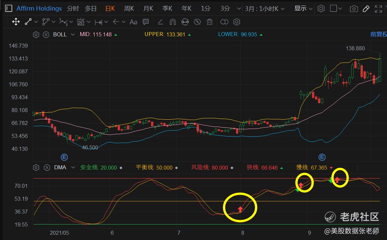Open the 显示 display dropdown
This screenshot has height=240, width=387.
tap(303, 9)
